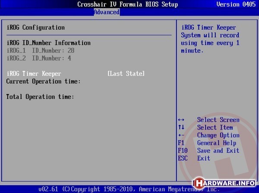Viewport: 259px width, 193px height.
Task: Click the ESC Exit hint
Action: tap(194, 158)
